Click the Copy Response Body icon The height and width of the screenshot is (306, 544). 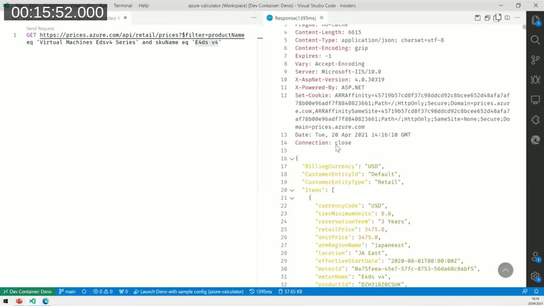(x=497, y=18)
